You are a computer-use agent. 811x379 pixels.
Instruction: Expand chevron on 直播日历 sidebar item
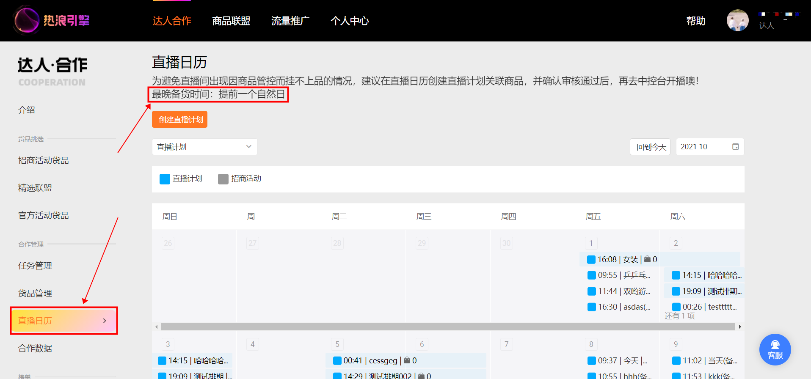coord(105,321)
